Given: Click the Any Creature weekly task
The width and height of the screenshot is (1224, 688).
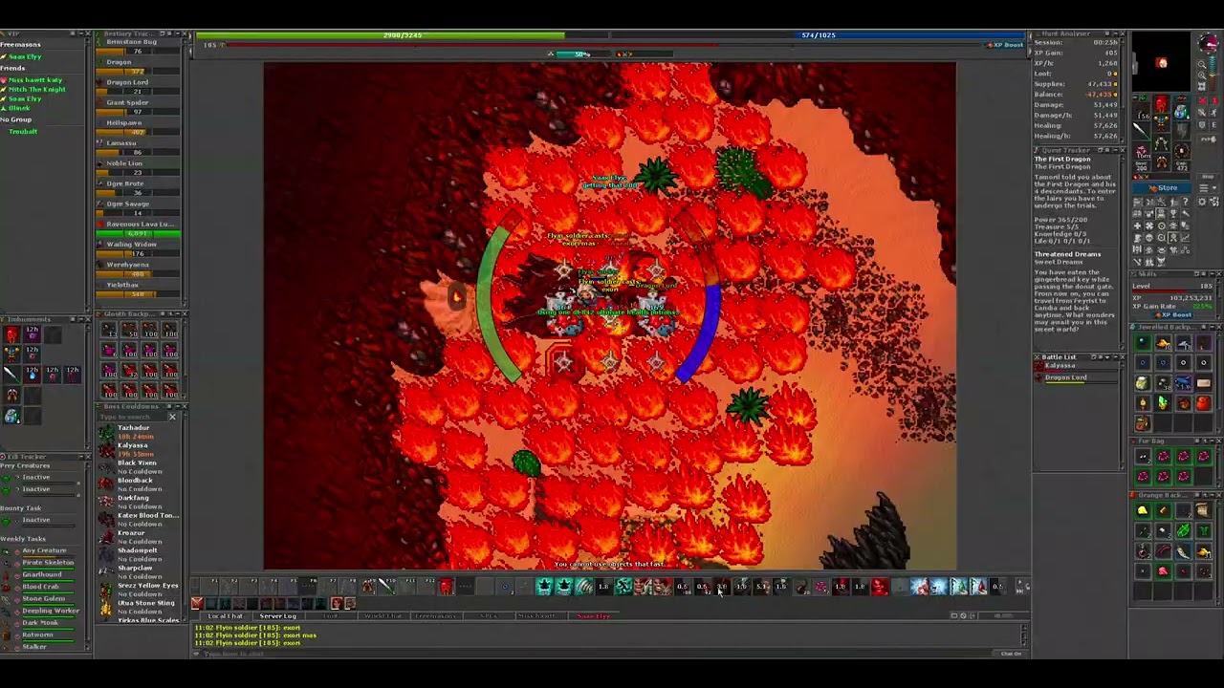Looking at the screenshot, I should click(x=44, y=551).
